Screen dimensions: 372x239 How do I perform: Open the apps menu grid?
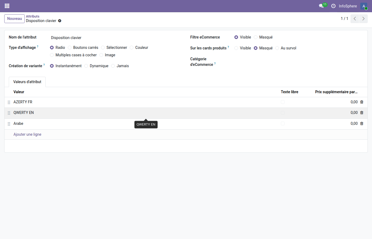point(7,6)
